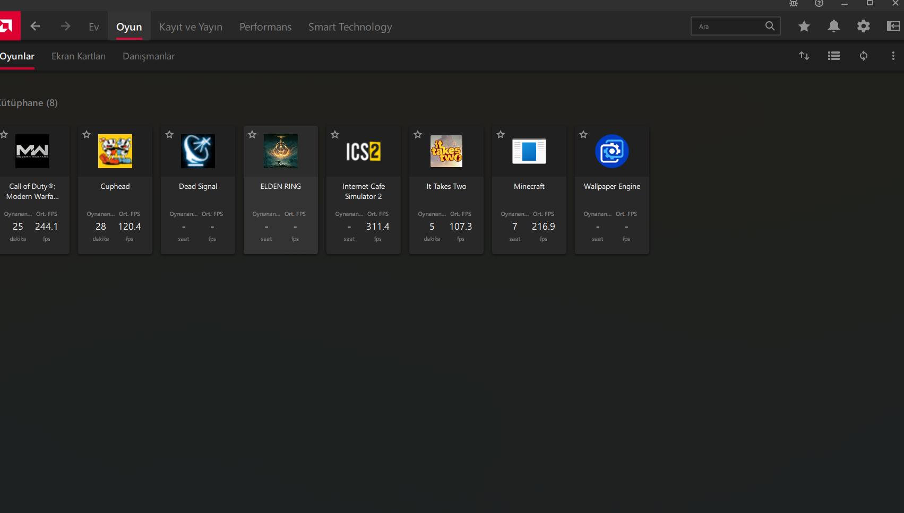Click the Dead Signal title text

tap(198, 186)
